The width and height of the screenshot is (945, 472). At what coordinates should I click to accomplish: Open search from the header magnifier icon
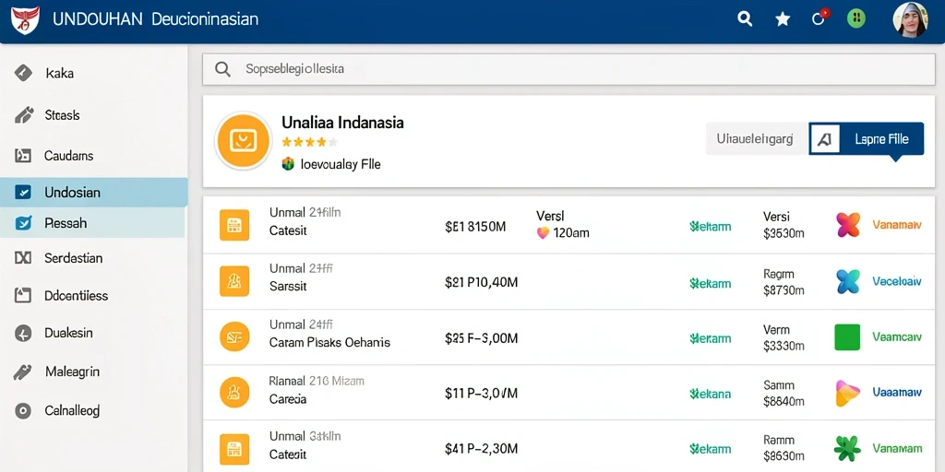745,19
